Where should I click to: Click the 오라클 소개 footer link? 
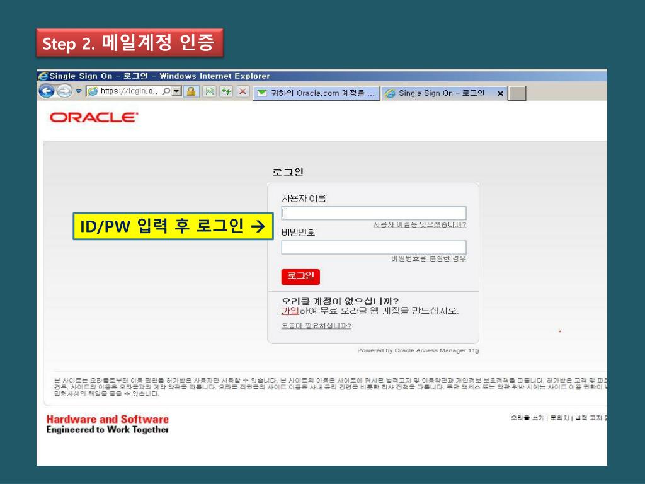pos(527,418)
